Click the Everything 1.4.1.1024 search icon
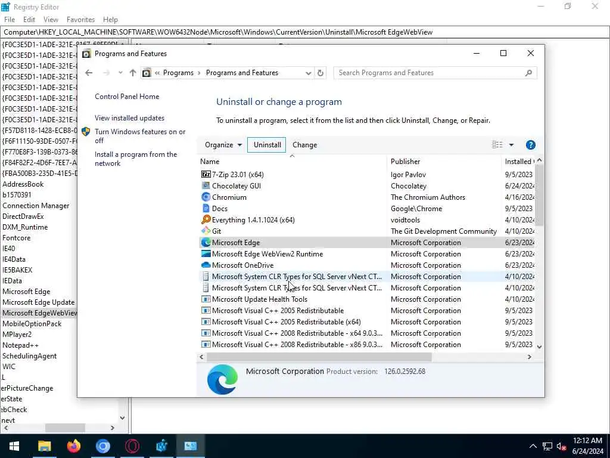 206,219
